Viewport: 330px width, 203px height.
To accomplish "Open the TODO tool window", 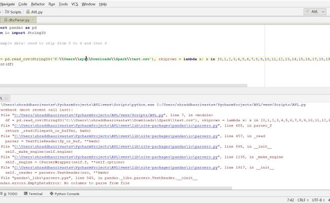I will [9, 194].
